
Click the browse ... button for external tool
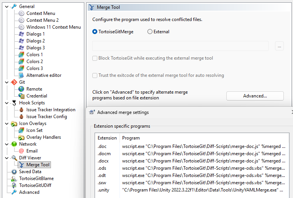(x=279, y=46)
